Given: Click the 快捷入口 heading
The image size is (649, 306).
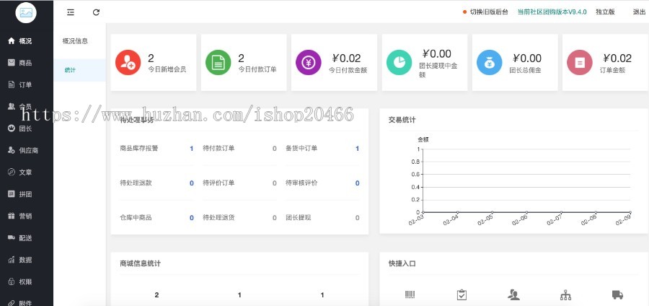Looking at the screenshot, I should (x=402, y=263).
